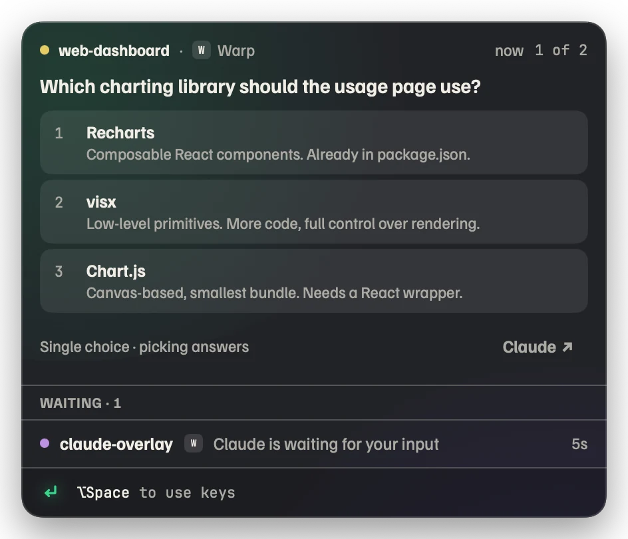Click the Warp icon in claude-overlay row
628x539 pixels.
194,444
